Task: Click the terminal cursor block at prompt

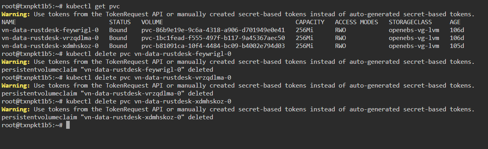Action: (x=68, y=125)
